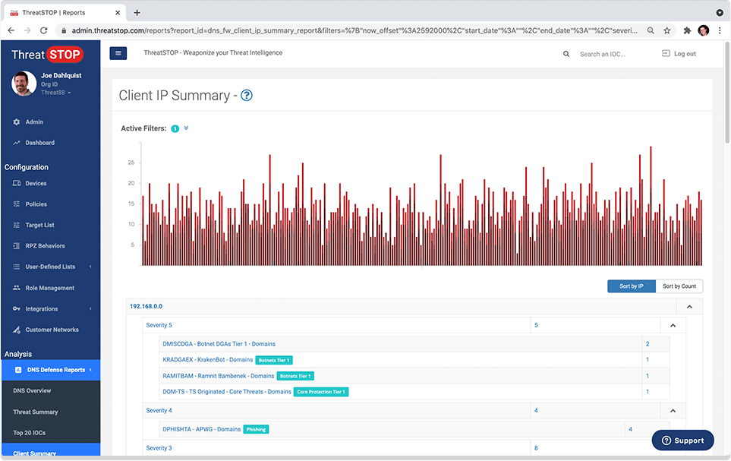The width and height of the screenshot is (731, 461).
Task: Click the browser forward arrow
Action: [x=27, y=30]
